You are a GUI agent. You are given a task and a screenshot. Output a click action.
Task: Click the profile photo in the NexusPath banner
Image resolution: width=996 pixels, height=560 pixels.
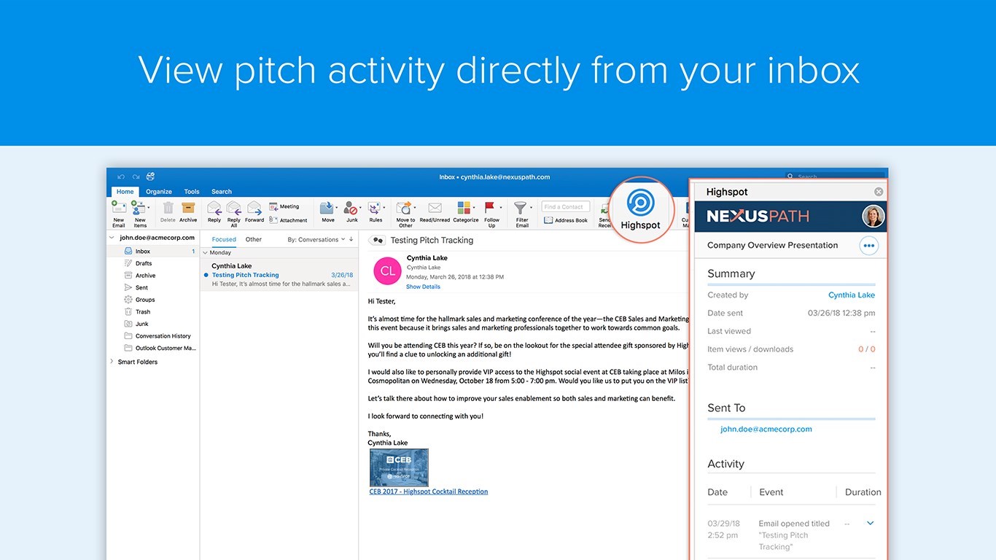pos(873,216)
